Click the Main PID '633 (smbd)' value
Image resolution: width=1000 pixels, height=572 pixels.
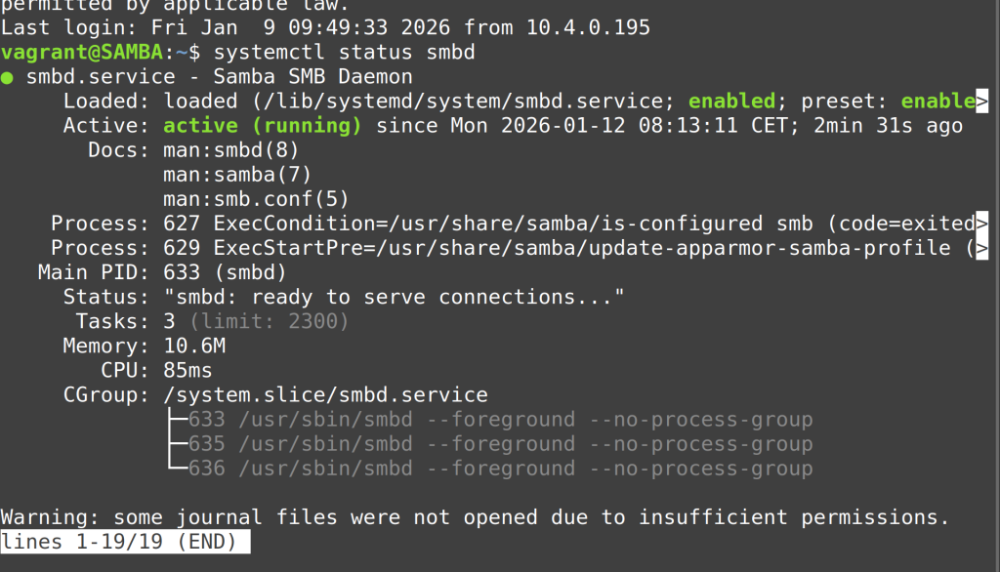(225, 272)
